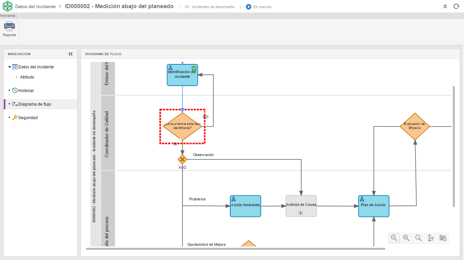Click the Datos del incidente breadcrumb
Viewport: 464px width, 260px height.
coord(35,6)
